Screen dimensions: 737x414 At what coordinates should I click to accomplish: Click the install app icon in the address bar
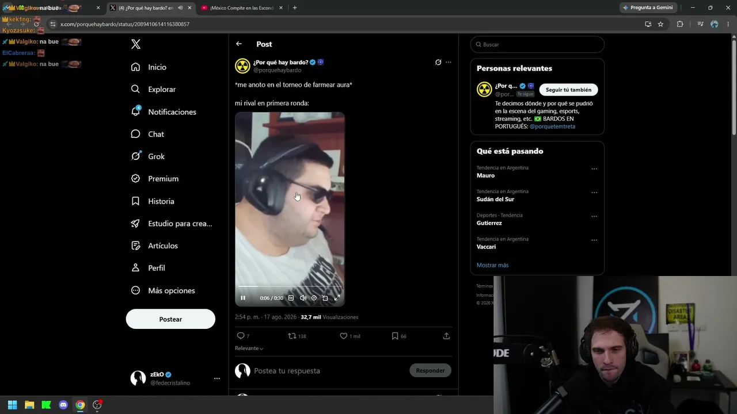tap(648, 24)
